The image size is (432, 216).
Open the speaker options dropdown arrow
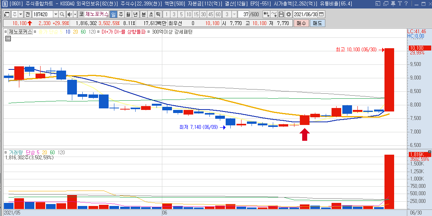pyautogui.click(x=75, y=14)
